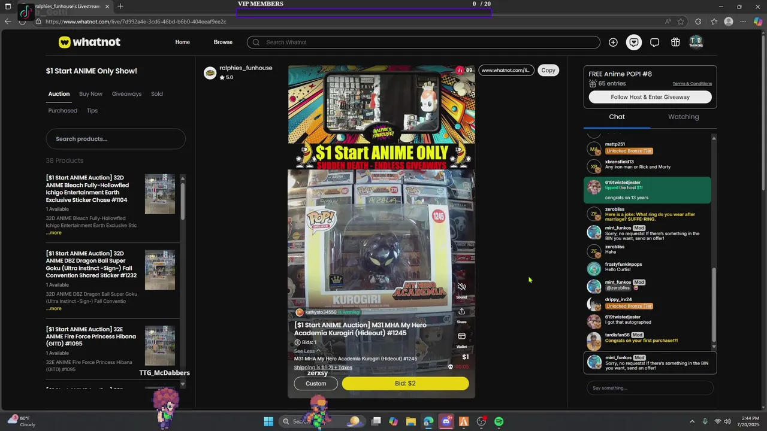Open the ralphies_funhouse seller name
The image size is (767, 431).
pyautogui.click(x=246, y=68)
